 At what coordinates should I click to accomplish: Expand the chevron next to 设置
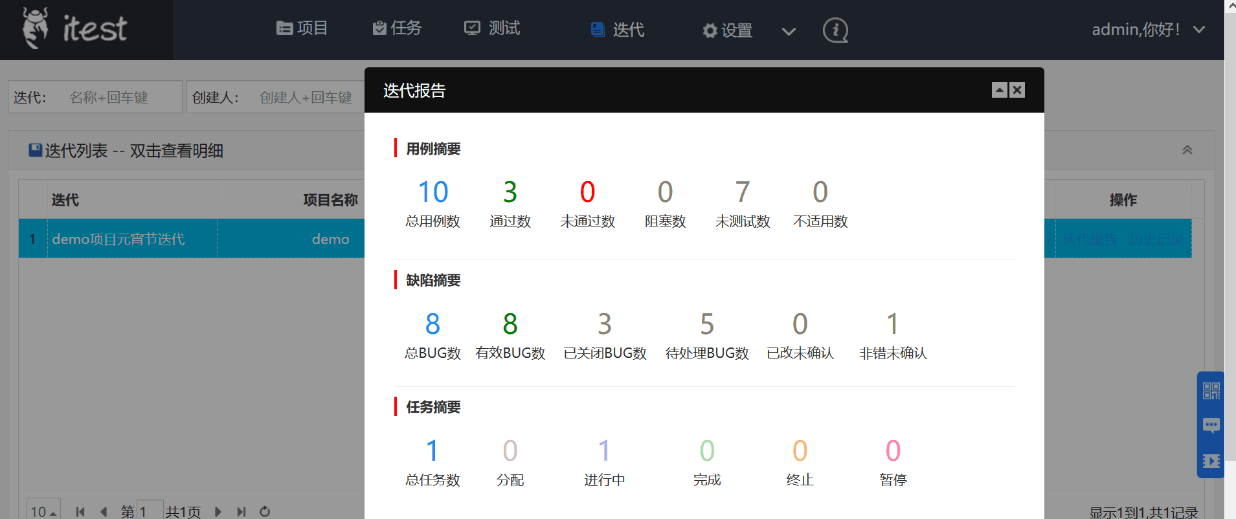click(789, 31)
